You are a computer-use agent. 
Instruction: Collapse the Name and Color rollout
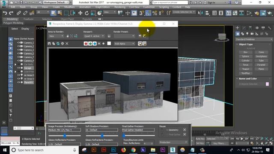(x=247, y=79)
